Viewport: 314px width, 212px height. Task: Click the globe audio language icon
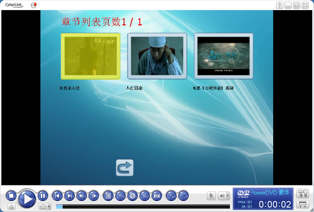pos(133,196)
